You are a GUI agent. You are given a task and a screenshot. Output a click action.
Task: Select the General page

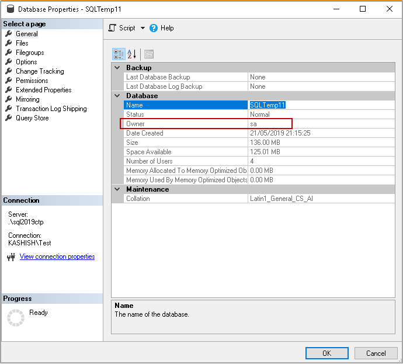(x=27, y=34)
